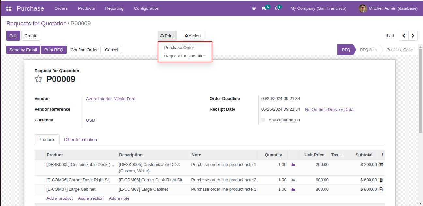Screen dimensions: 423x206
Task: Click the debug bug icon
Action: [x=254, y=8]
